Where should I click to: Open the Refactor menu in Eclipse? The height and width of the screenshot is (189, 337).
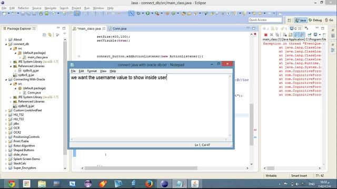coord(23,8)
